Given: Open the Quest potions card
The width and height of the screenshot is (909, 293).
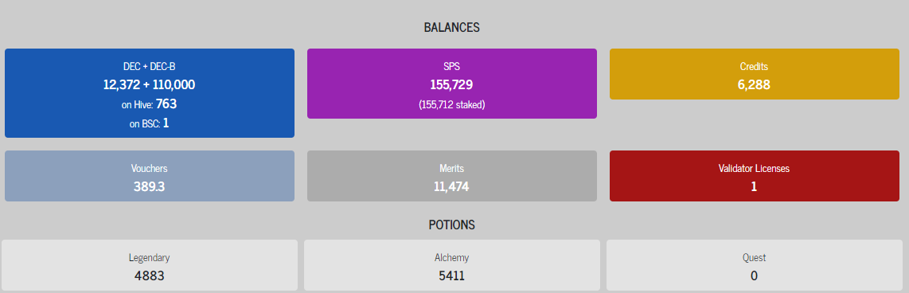Looking at the screenshot, I should point(755,265).
